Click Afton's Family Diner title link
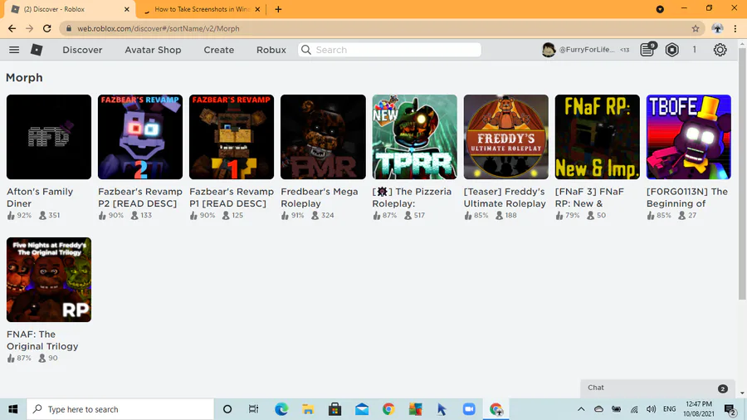Screen dimensions: 747x420 click(40, 198)
